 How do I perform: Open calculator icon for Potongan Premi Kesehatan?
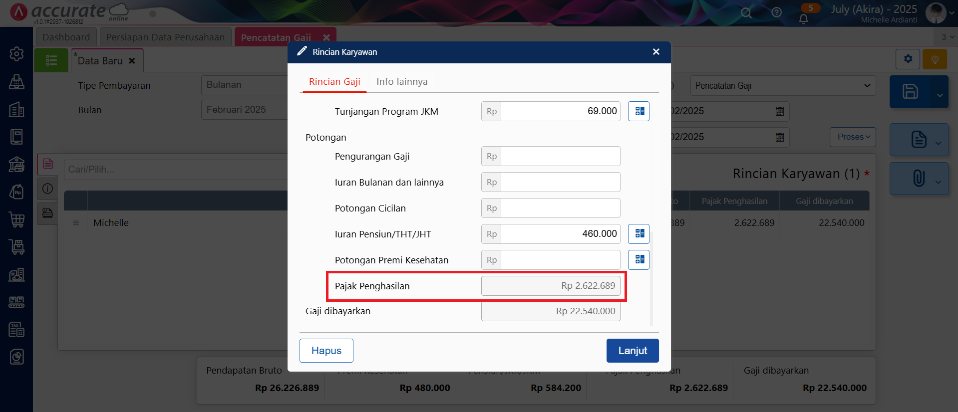639,260
